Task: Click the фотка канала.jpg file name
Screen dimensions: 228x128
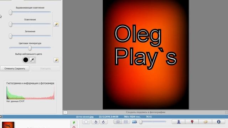Action: (x=85, y=117)
